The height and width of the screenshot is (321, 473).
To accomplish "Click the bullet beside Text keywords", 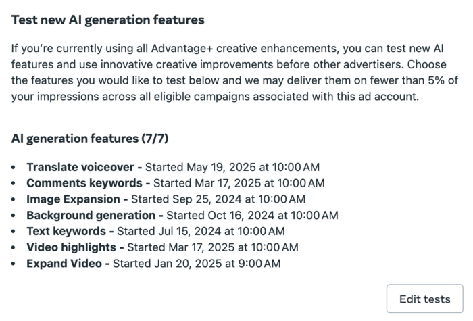I will pos(16,232).
